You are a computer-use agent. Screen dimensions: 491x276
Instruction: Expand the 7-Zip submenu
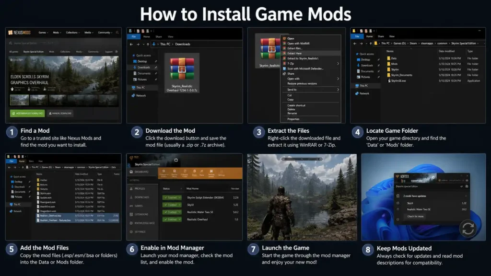click(x=311, y=64)
